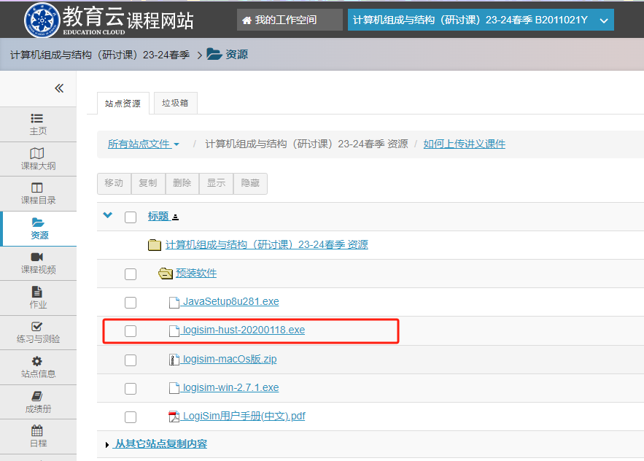Click PDF icon for LogiSim用户手册(中文).pdf

(x=174, y=417)
